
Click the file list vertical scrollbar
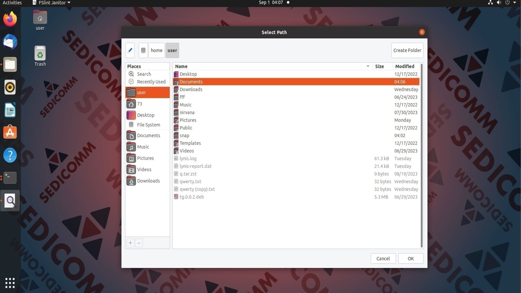[421, 156]
